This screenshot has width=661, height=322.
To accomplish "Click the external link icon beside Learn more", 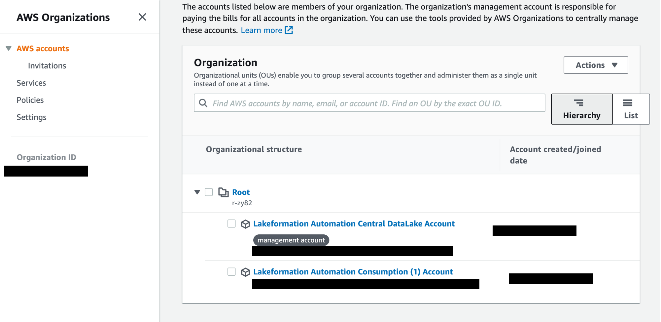I will [289, 30].
